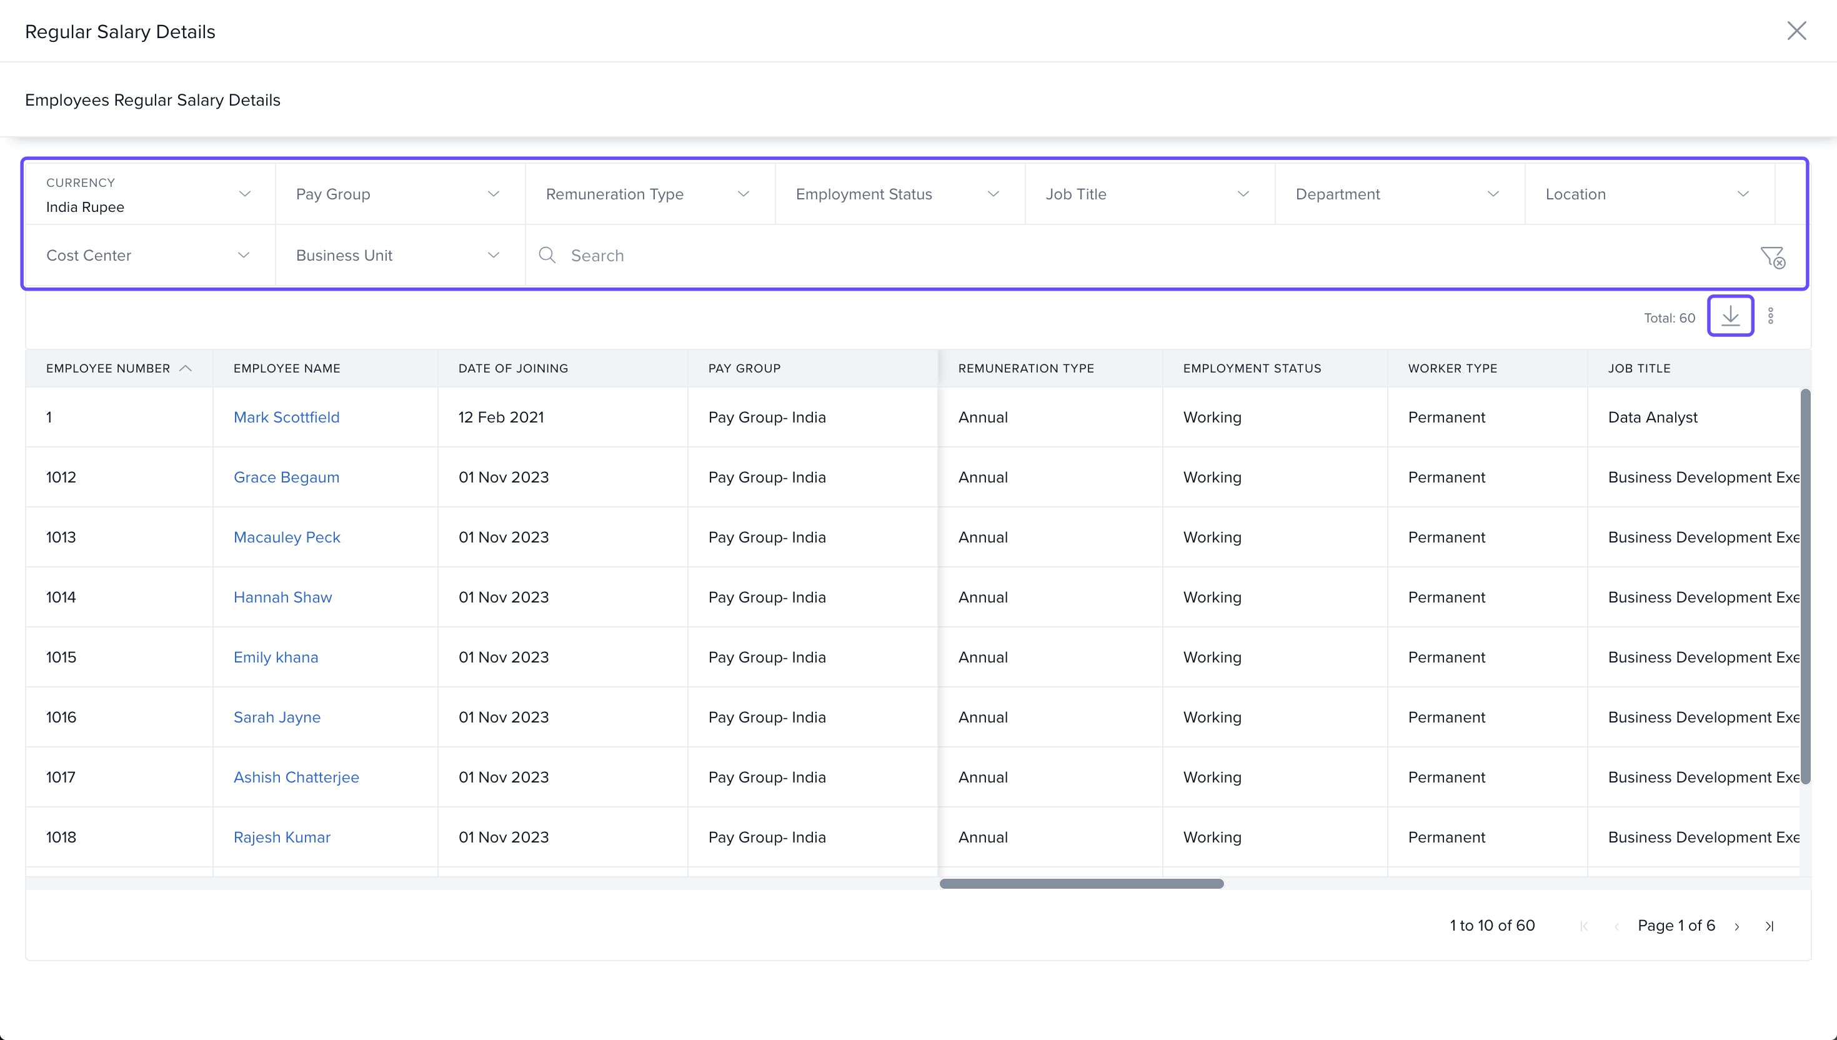This screenshot has width=1837, height=1040.
Task: Click the Job Title column header
Action: point(1638,369)
